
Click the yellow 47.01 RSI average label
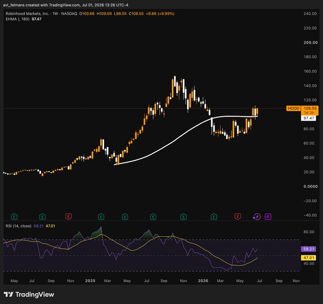pos(309,258)
